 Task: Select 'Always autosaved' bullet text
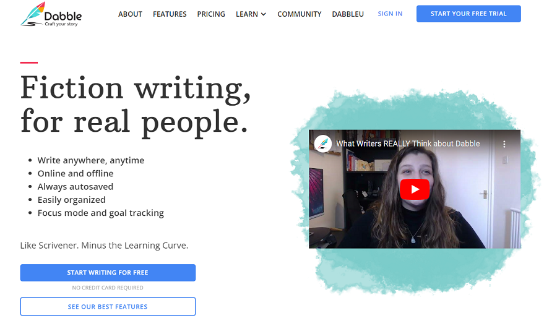[76, 187]
